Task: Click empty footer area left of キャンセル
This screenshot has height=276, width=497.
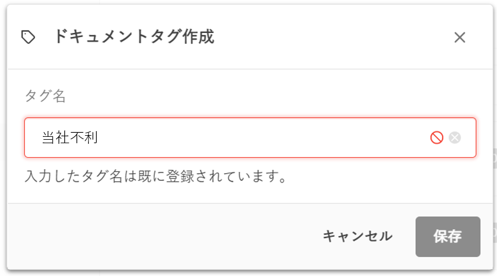Action: (162, 236)
